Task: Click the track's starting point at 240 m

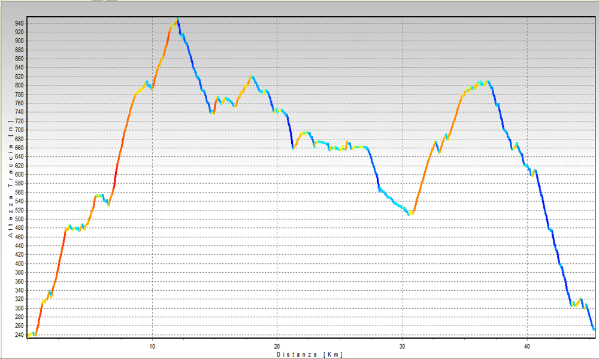Action: coord(29,335)
